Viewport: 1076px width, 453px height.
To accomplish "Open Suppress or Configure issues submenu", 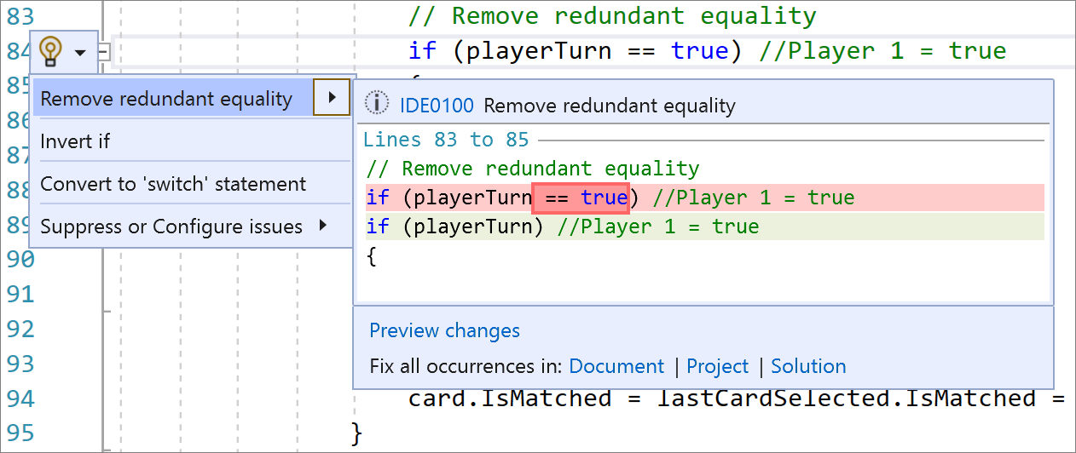I will [183, 226].
